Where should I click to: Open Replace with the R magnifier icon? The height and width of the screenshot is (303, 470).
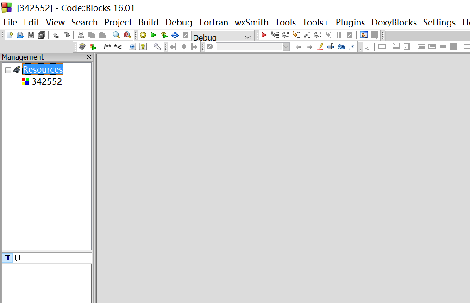127,35
